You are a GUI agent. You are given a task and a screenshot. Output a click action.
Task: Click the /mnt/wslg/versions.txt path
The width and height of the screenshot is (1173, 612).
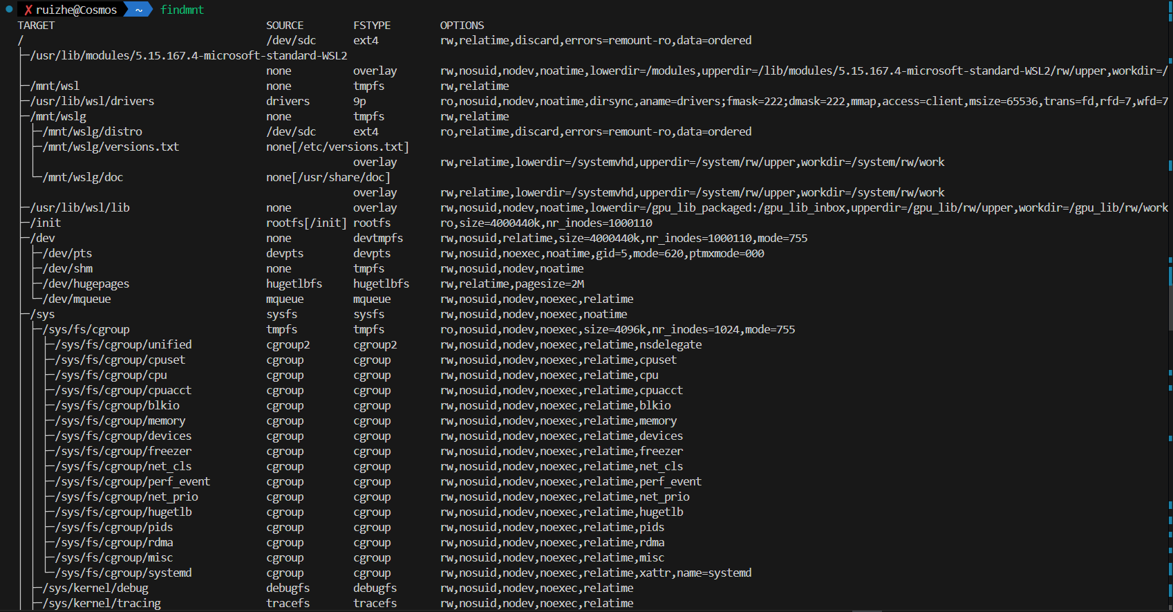(111, 147)
